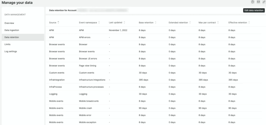Click the envelope feedback icon
266x125 pixels.
pyautogui.click(x=258, y=2)
